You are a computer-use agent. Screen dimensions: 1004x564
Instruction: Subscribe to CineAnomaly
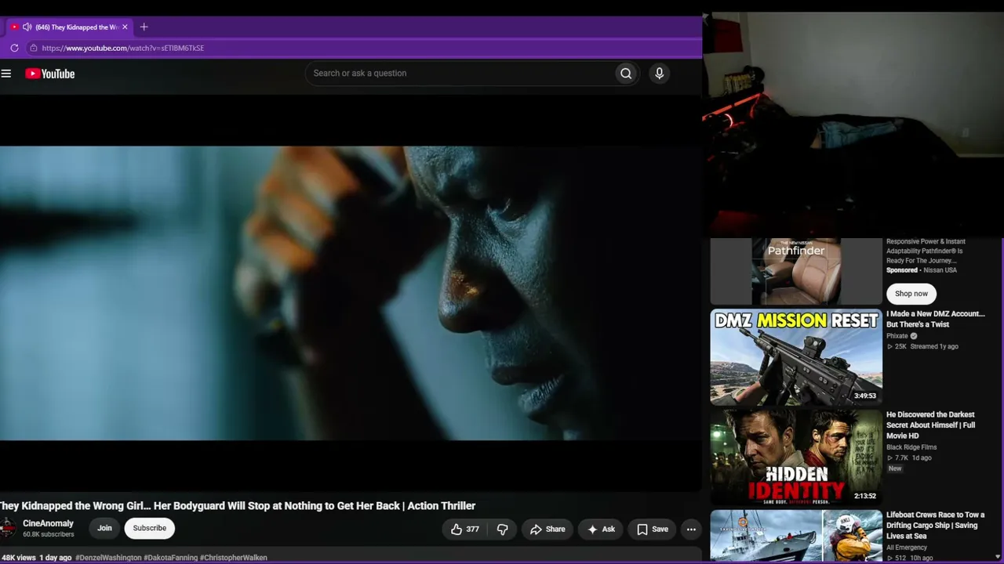point(149,528)
